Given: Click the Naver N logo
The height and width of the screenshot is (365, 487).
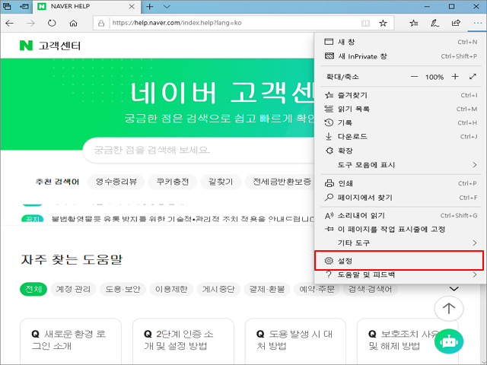Looking at the screenshot, I should point(26,46).
